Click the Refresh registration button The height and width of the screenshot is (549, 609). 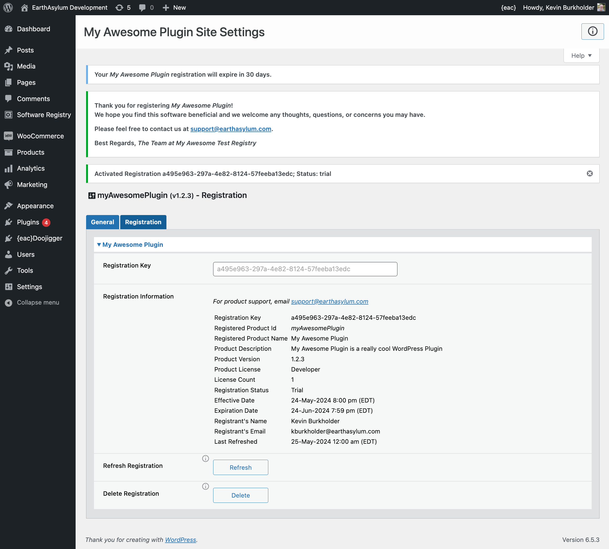click(x=240, y=467)
